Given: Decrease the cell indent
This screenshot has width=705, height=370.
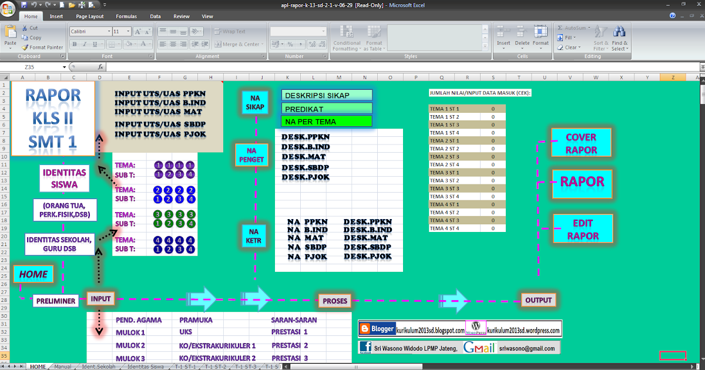Looking at the screenshot, I should (x=195, y=44).
